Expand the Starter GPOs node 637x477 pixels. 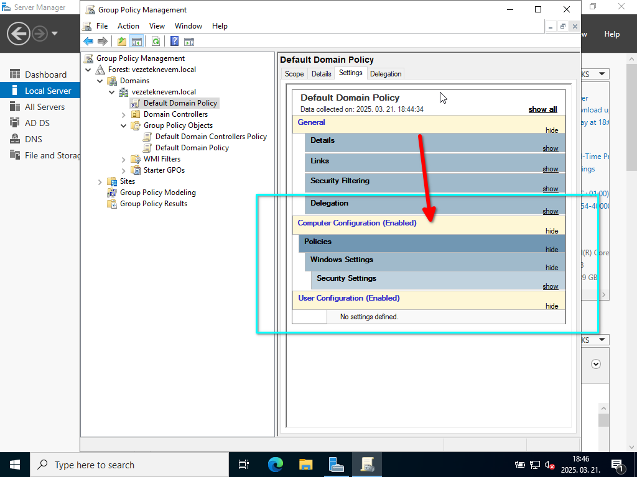coord(123,170)
